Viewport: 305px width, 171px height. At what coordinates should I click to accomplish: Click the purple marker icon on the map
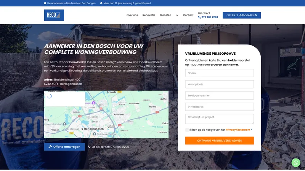[x=93, y=103]
